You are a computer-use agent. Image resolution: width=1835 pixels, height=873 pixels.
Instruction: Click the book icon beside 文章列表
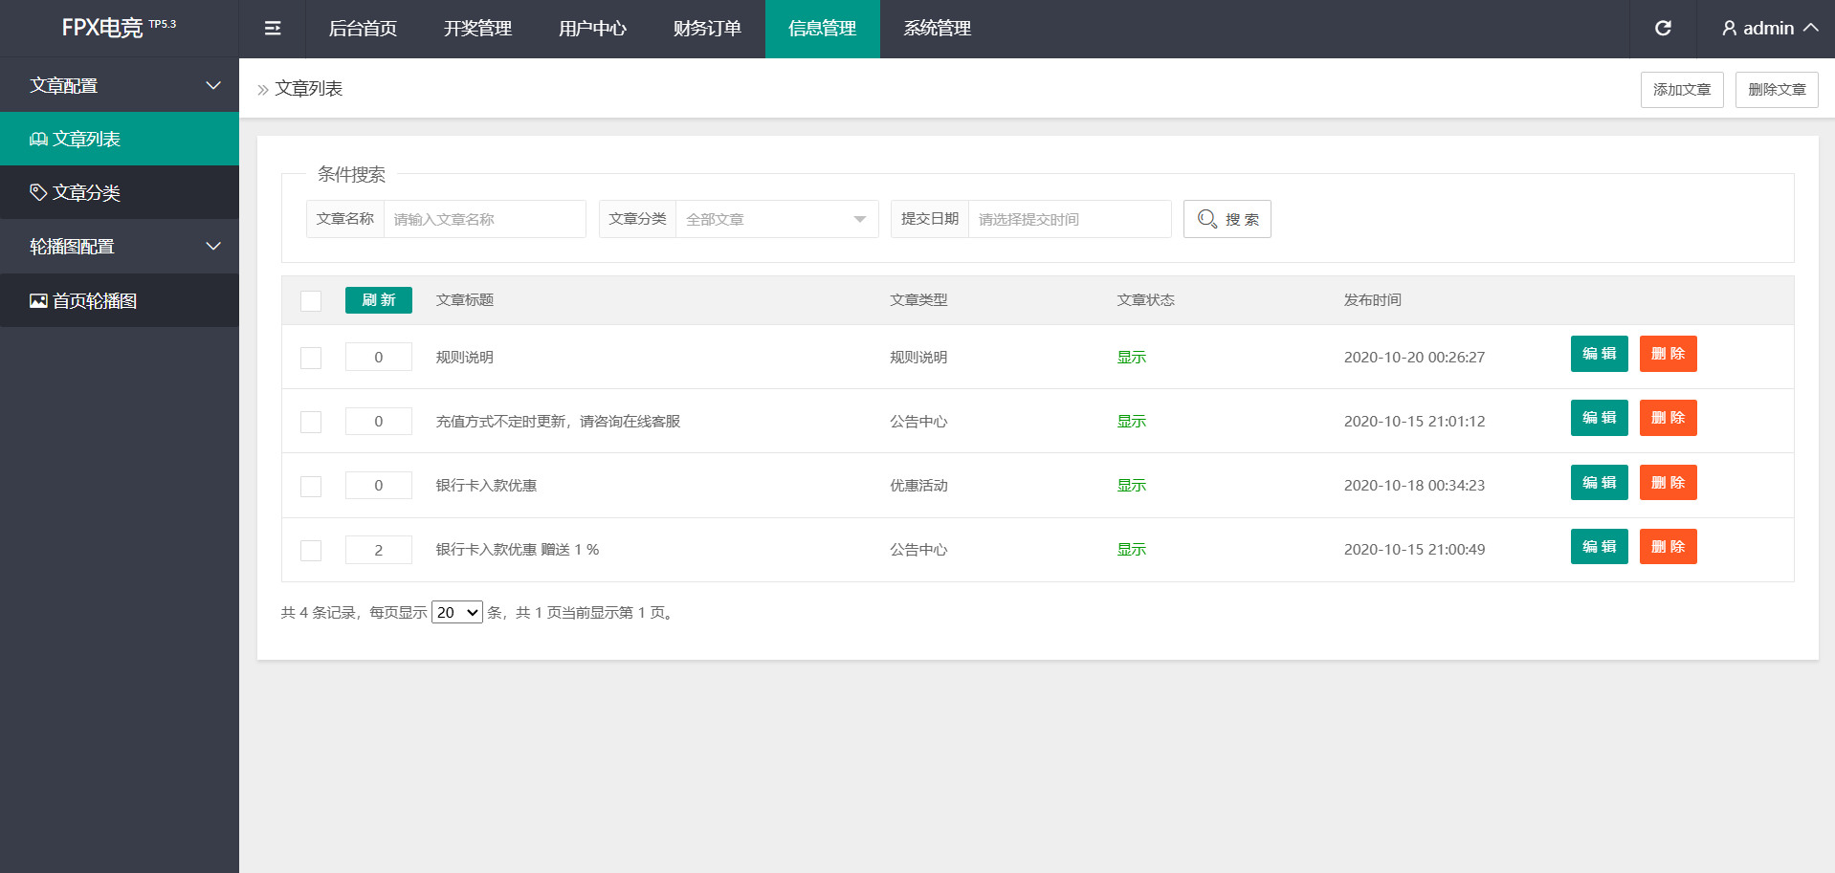point(38,140)
